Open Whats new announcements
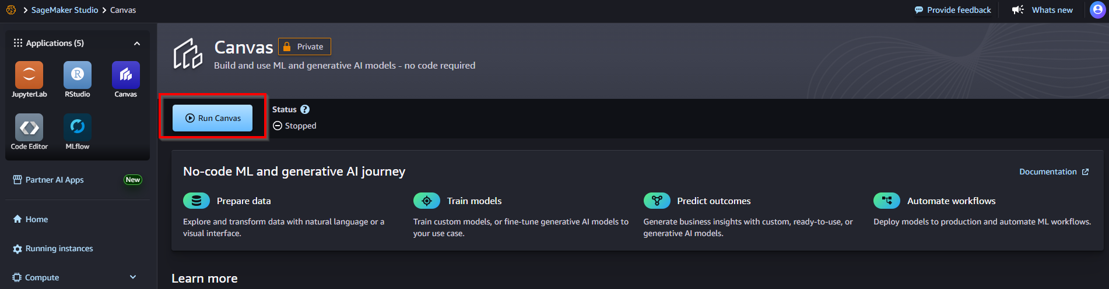 [x=1043, y=10]
